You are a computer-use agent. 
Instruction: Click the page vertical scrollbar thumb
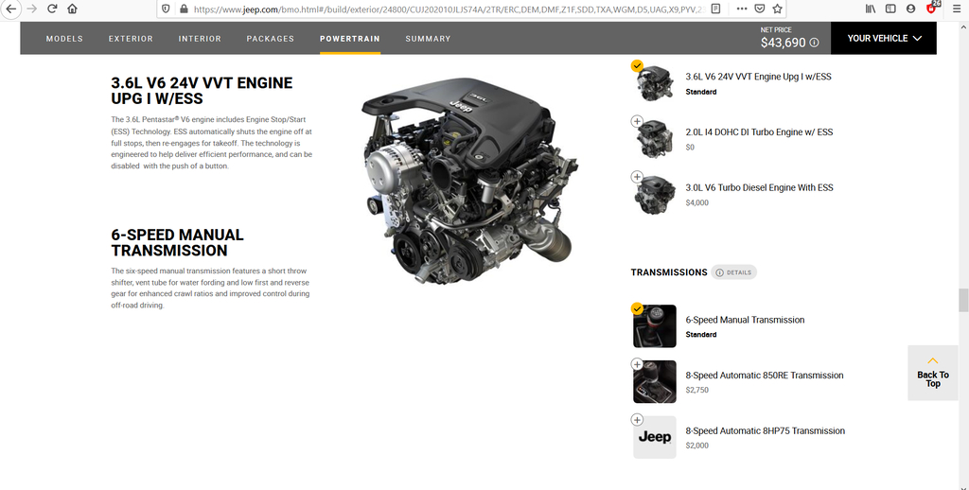click(x=962, y=300)
